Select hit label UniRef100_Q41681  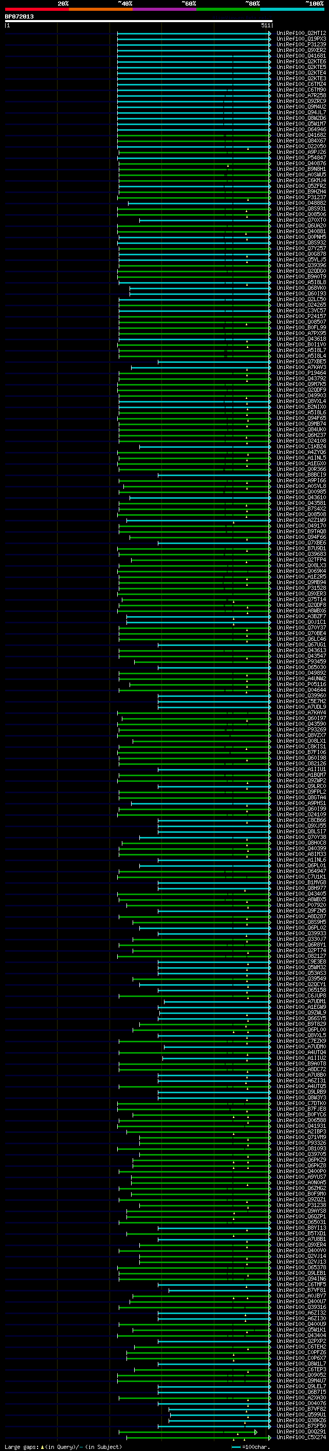301,56
